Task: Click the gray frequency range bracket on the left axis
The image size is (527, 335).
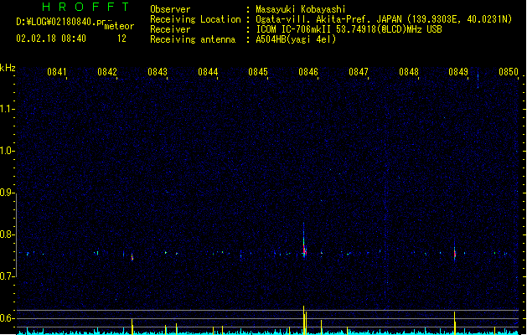Action: (16, 235)
